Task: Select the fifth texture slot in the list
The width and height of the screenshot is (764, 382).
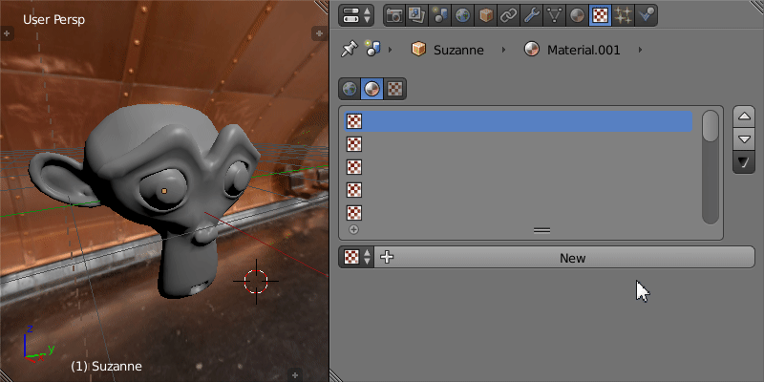Action: [x=519, y=213]
